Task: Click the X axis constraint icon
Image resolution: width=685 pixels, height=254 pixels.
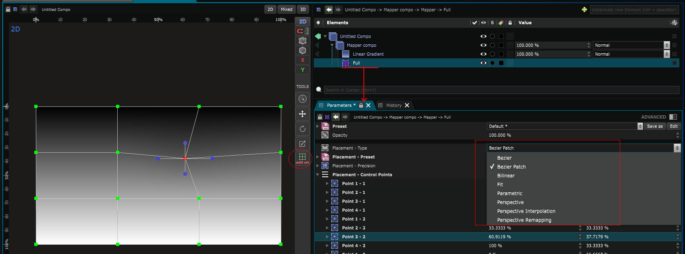Action: coord(303,60)
